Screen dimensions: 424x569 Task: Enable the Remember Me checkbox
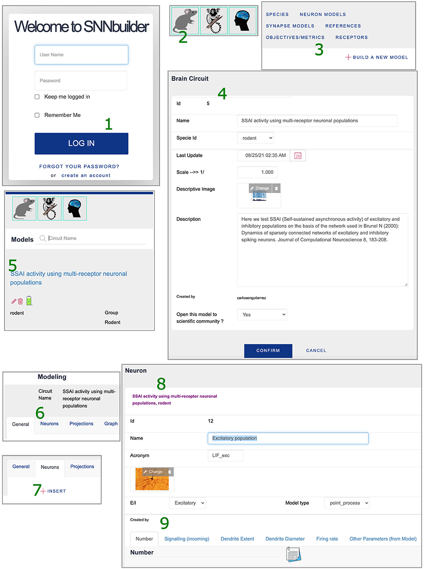click(37, 115)
